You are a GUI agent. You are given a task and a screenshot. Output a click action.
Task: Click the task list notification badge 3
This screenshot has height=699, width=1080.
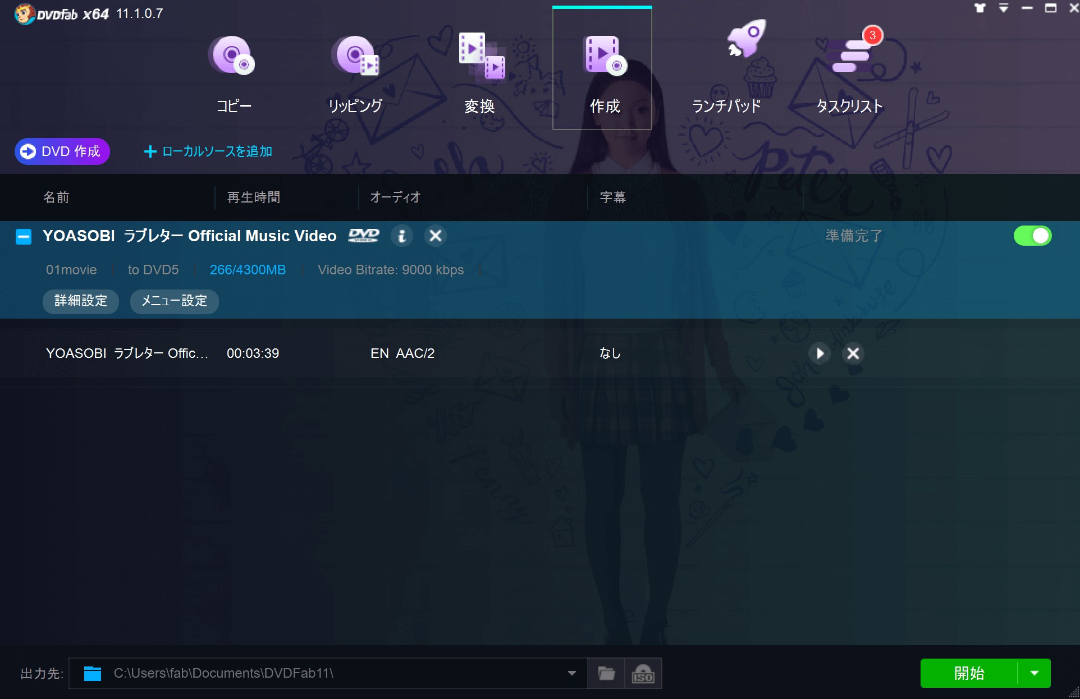click(x=872, y=35)
